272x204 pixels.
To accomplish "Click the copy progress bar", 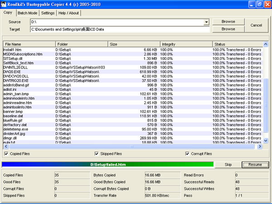I will (107, 164).
